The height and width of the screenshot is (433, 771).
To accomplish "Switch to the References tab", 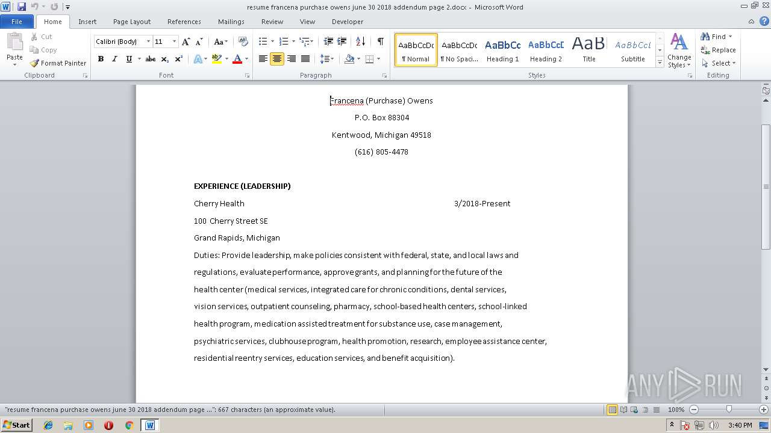I will (184, 22).
